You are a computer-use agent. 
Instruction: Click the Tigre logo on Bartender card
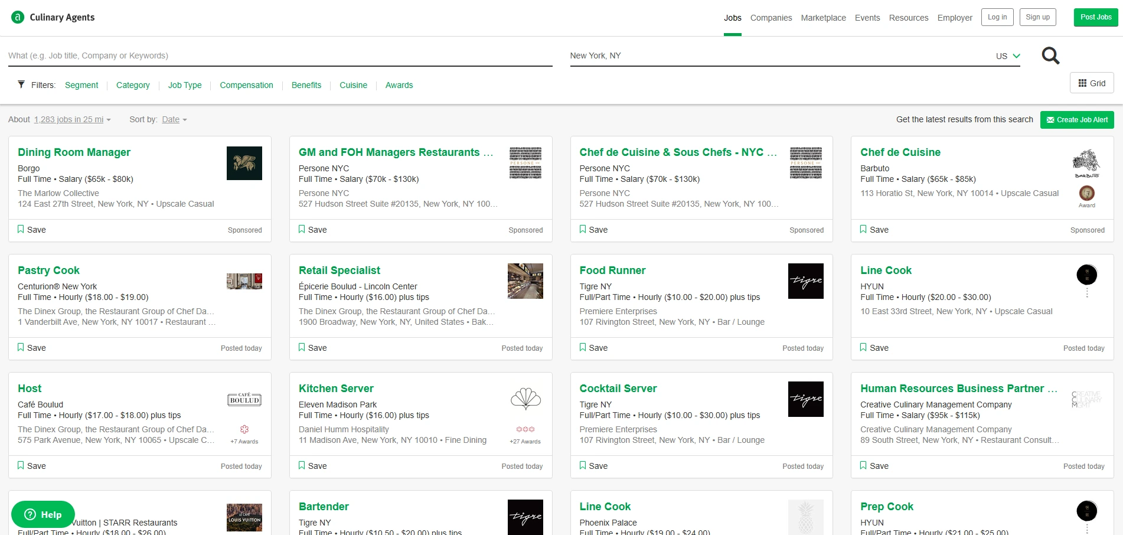click(525, 517)
